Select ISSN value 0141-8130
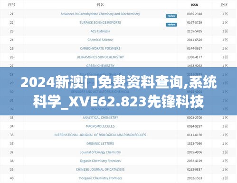237x183 pixels. pos(194,135)
